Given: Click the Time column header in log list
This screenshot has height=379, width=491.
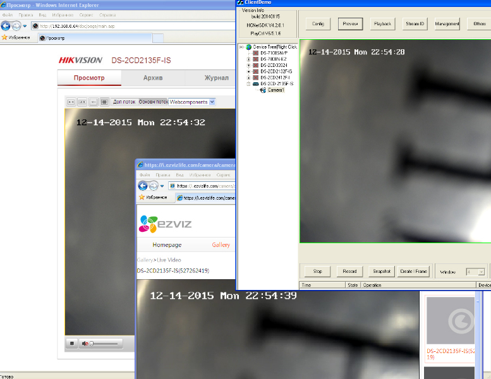Looking at the screenshot, I should point(322,285).
